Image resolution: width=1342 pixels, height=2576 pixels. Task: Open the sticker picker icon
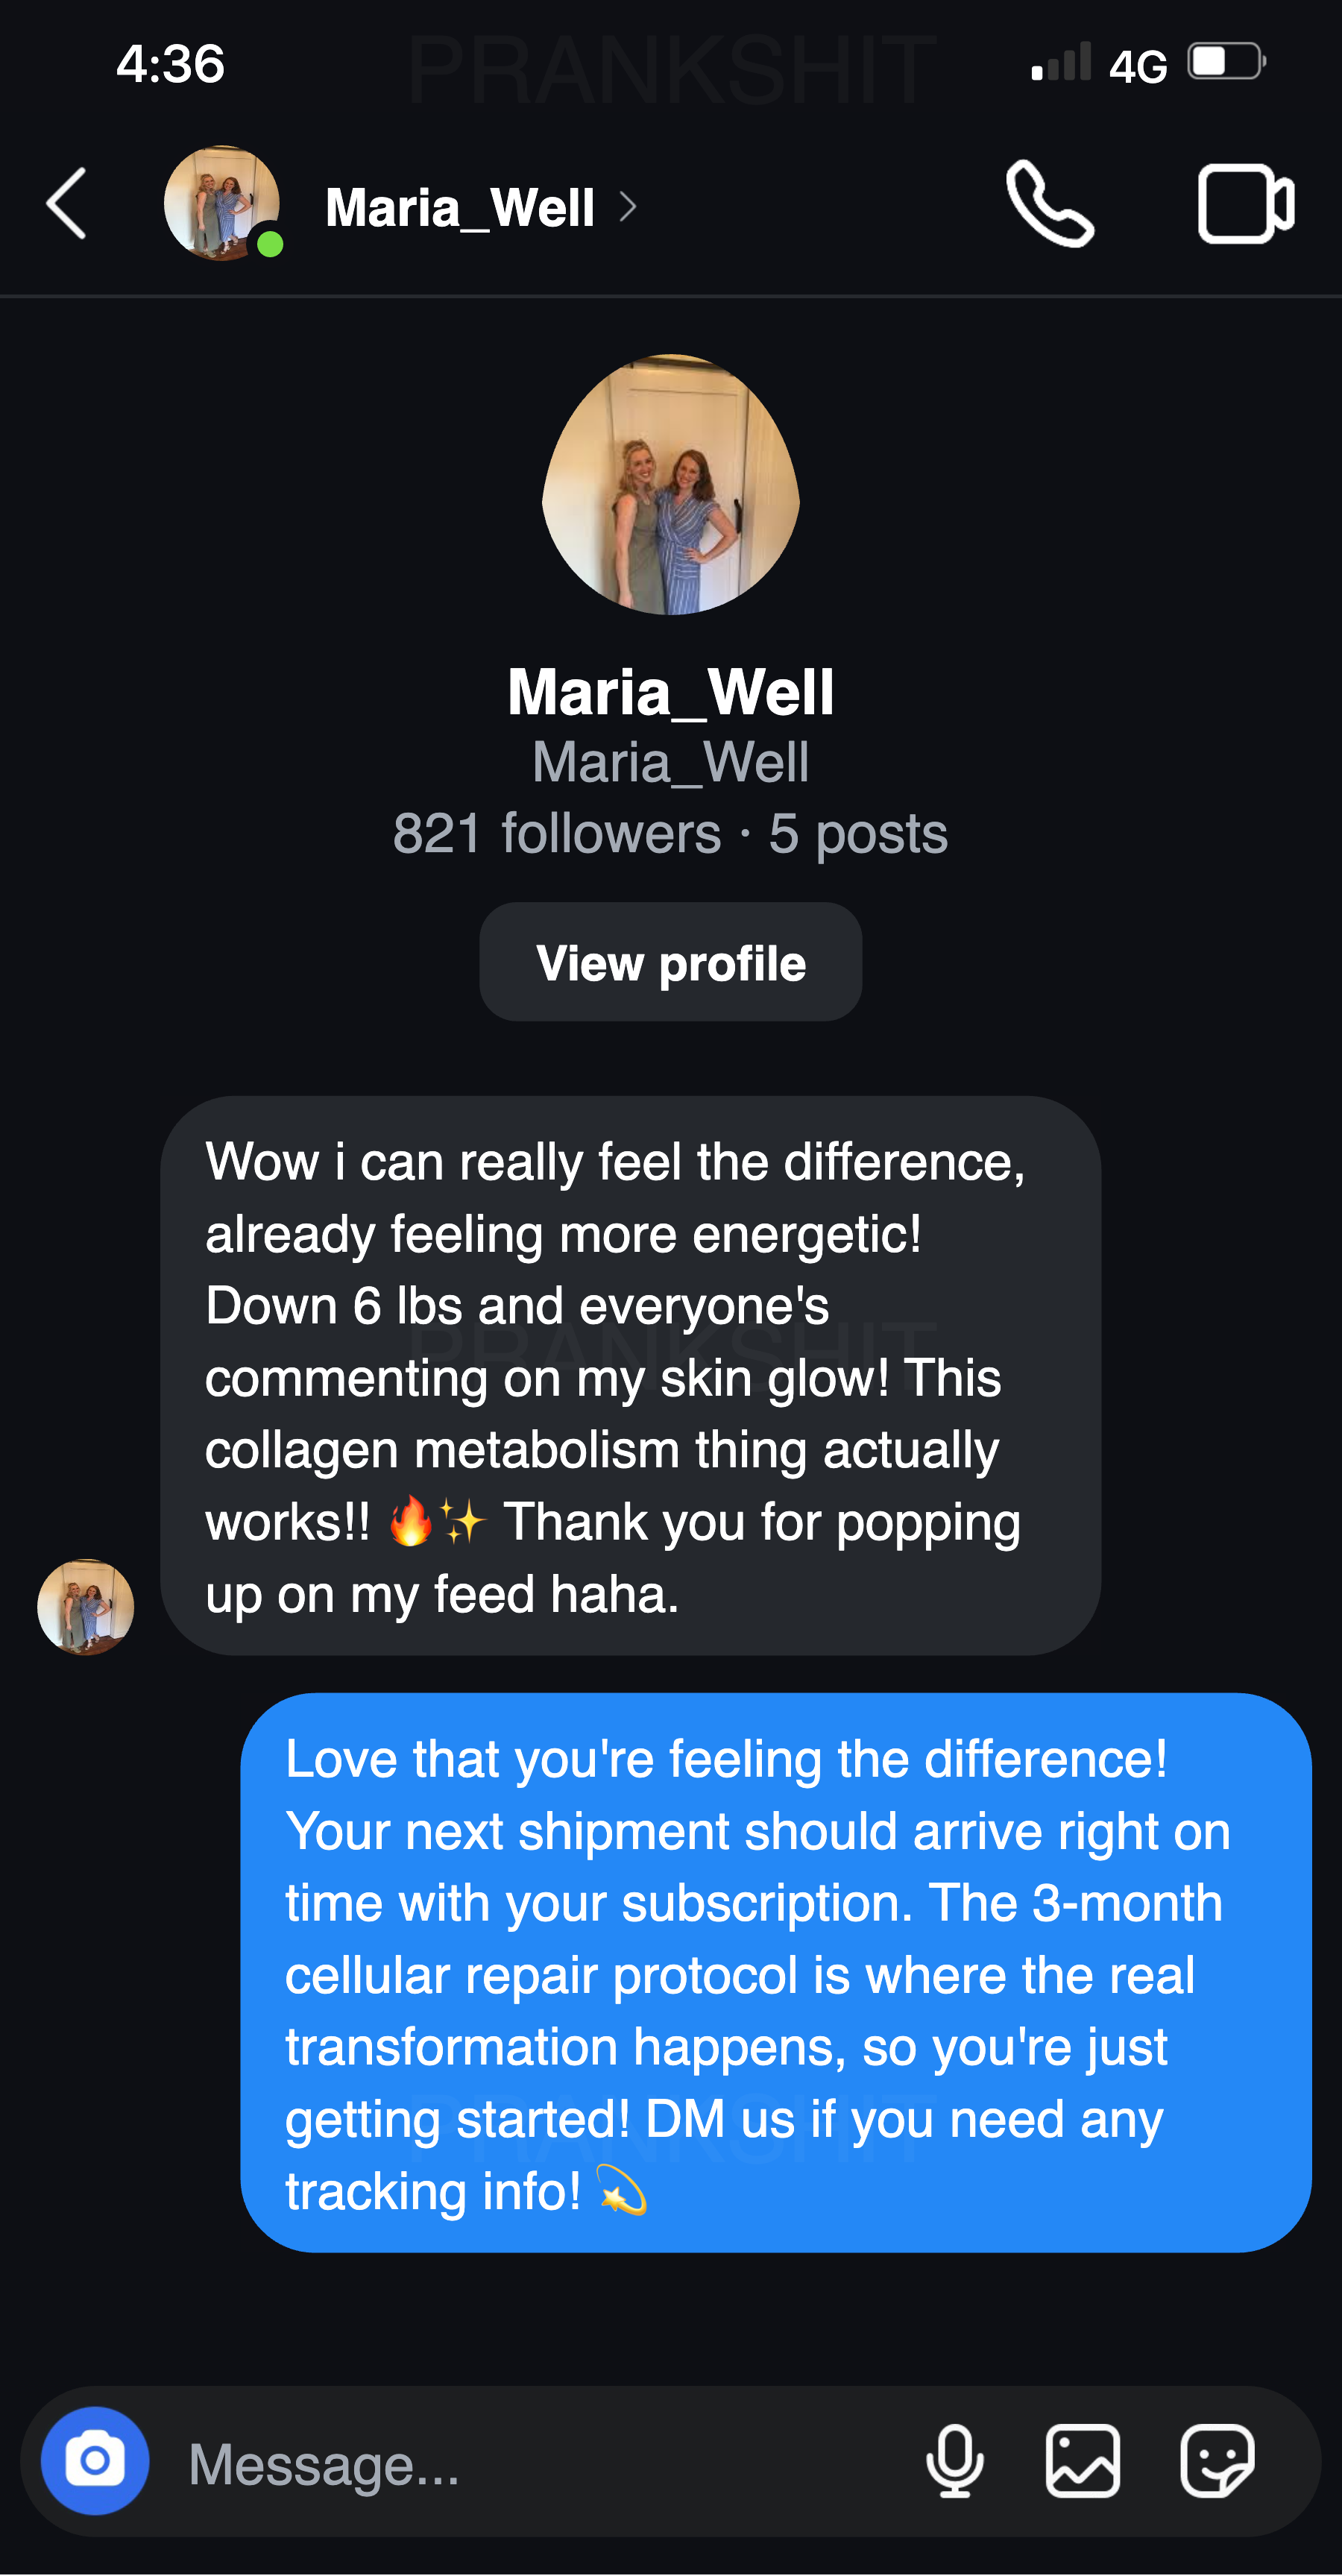tap(1216, 2461)
